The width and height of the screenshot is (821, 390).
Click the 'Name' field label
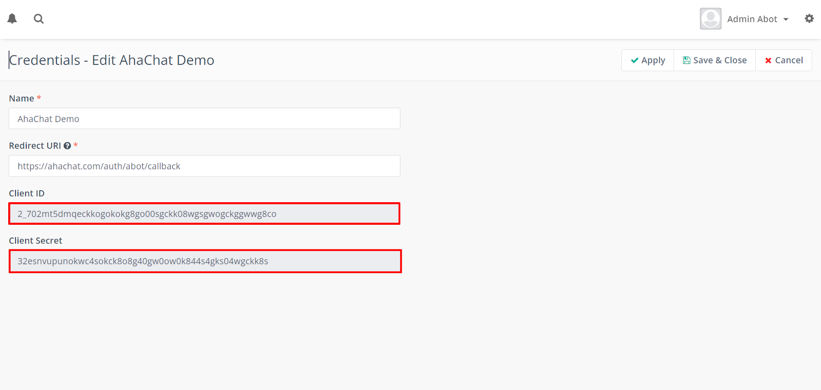point(22,99)
